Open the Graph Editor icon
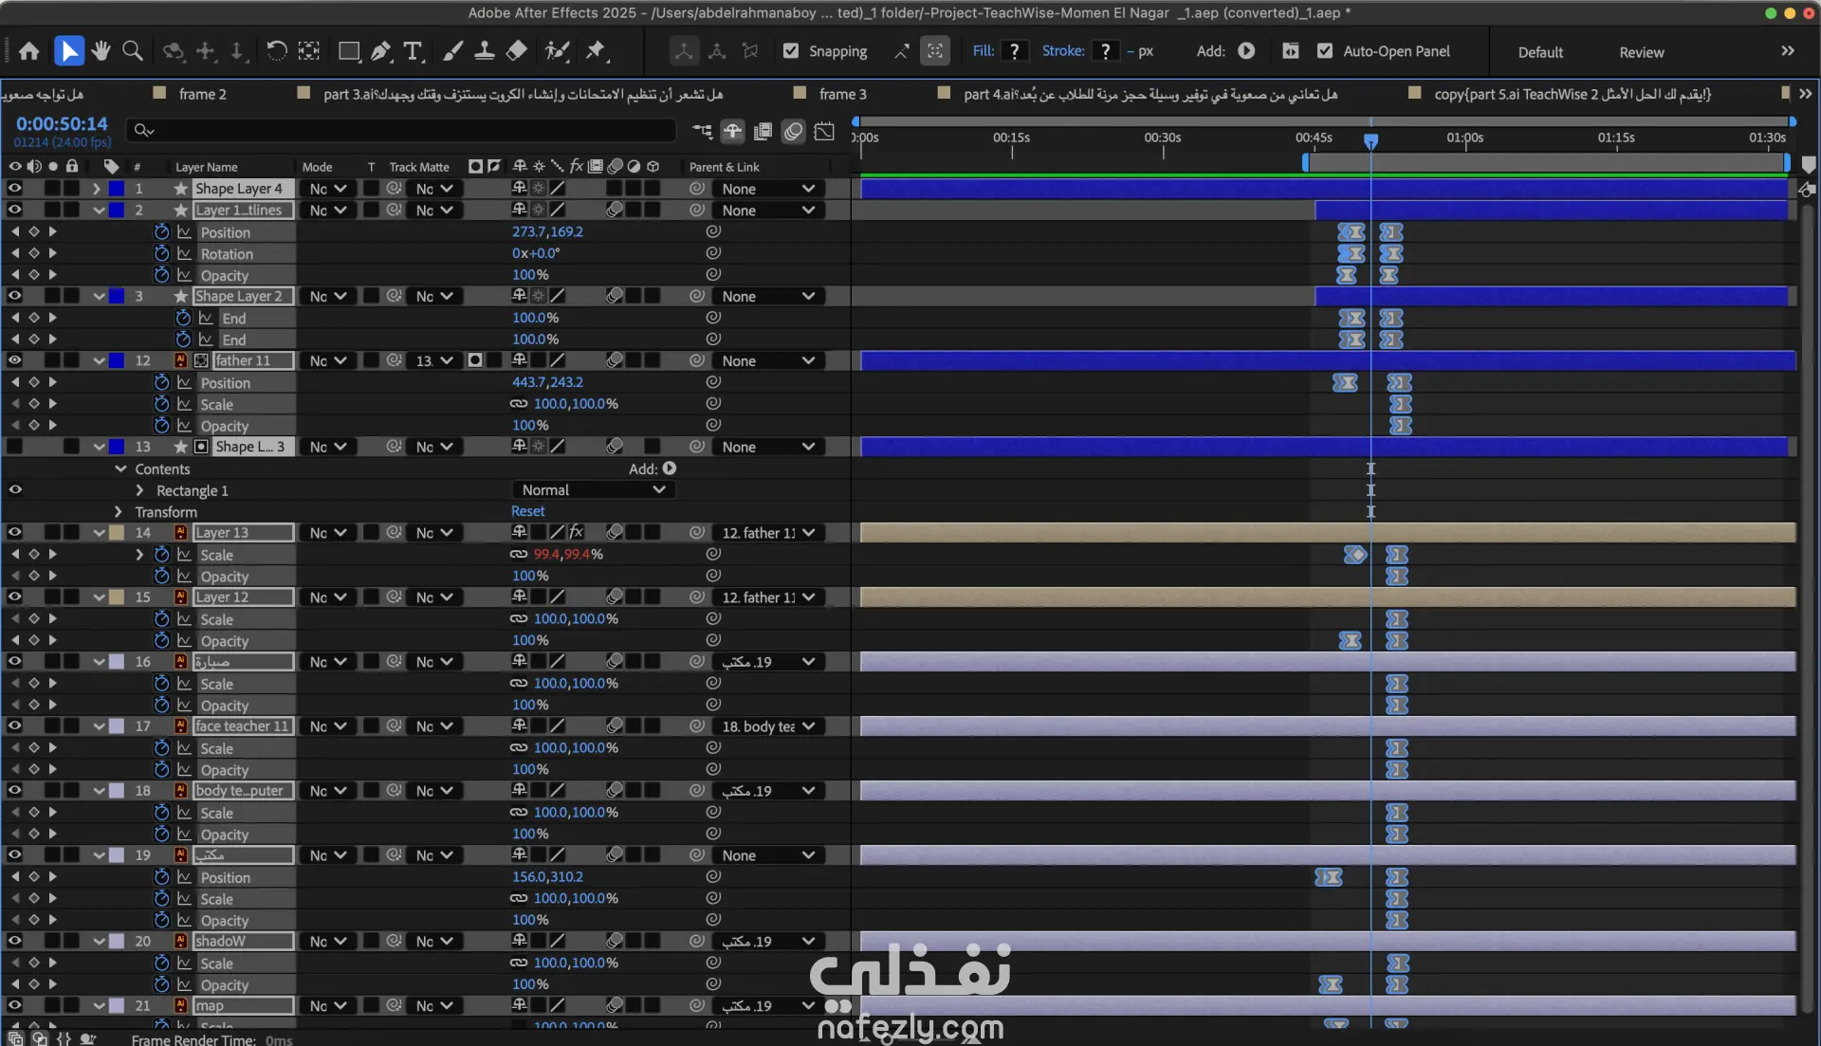This screenshot has height=1046, width=1821. click(x=824, y=132)
